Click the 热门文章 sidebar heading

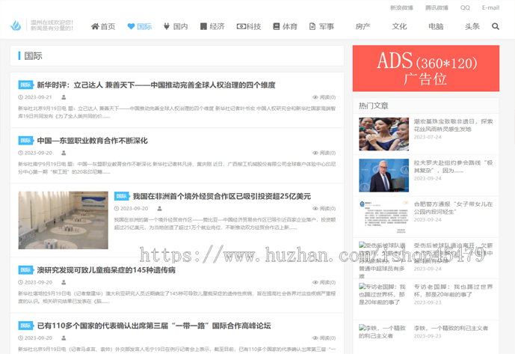tap(374, 106)
